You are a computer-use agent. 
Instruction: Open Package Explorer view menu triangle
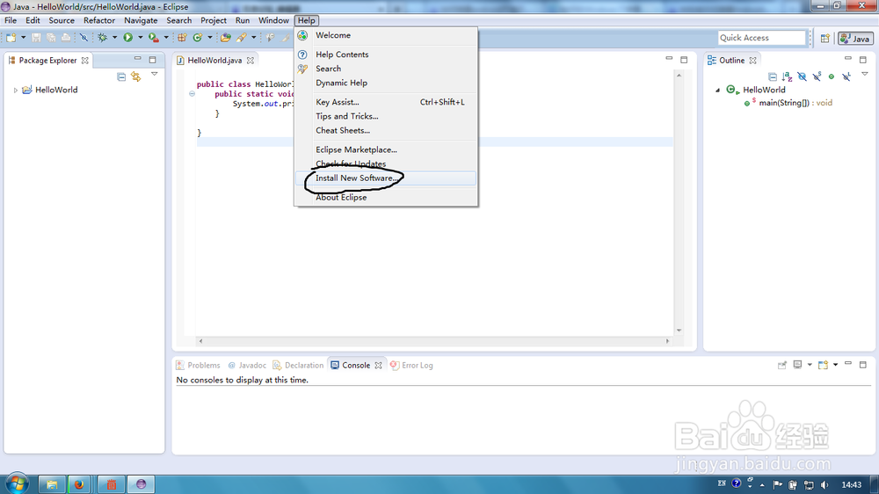click(154, 74)
